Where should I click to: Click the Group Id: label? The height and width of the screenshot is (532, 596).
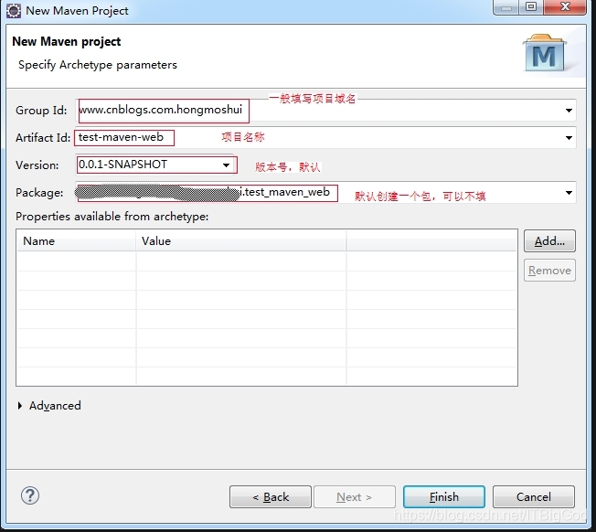coord(41,111)
